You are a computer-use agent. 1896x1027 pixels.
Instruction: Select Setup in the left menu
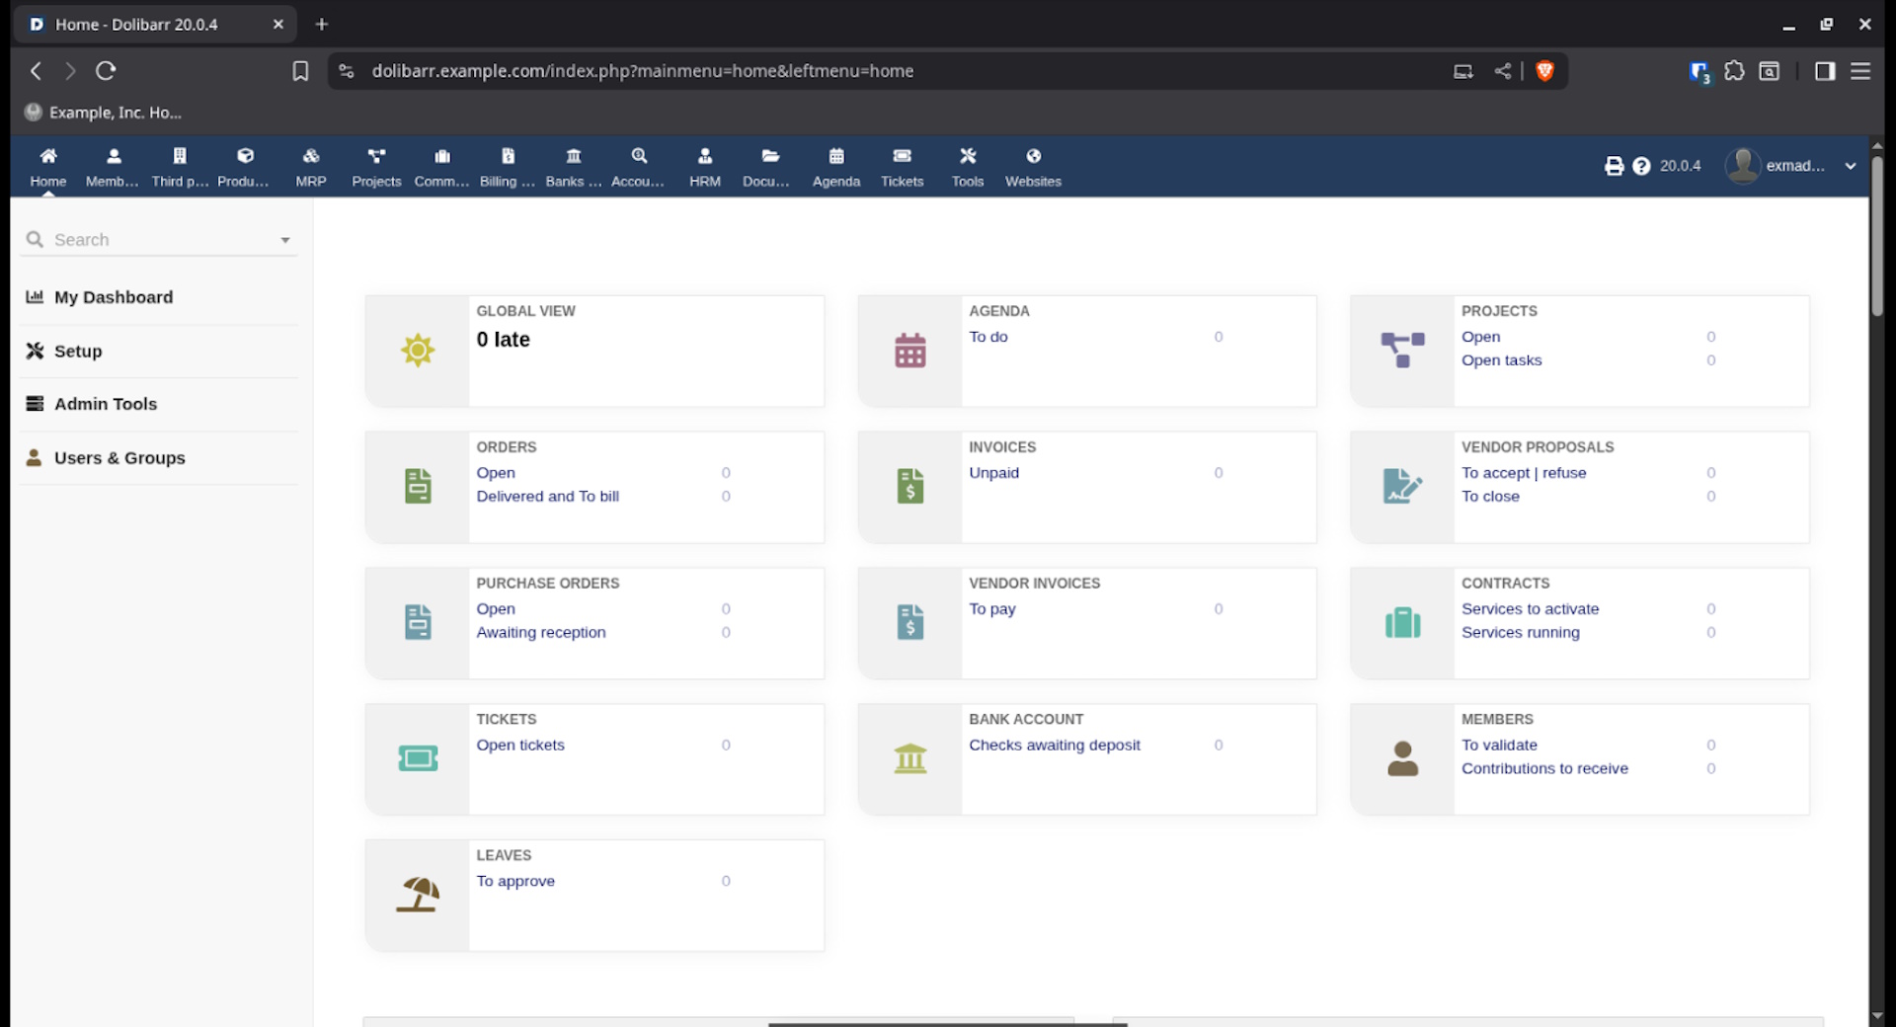tap(78, 352)
